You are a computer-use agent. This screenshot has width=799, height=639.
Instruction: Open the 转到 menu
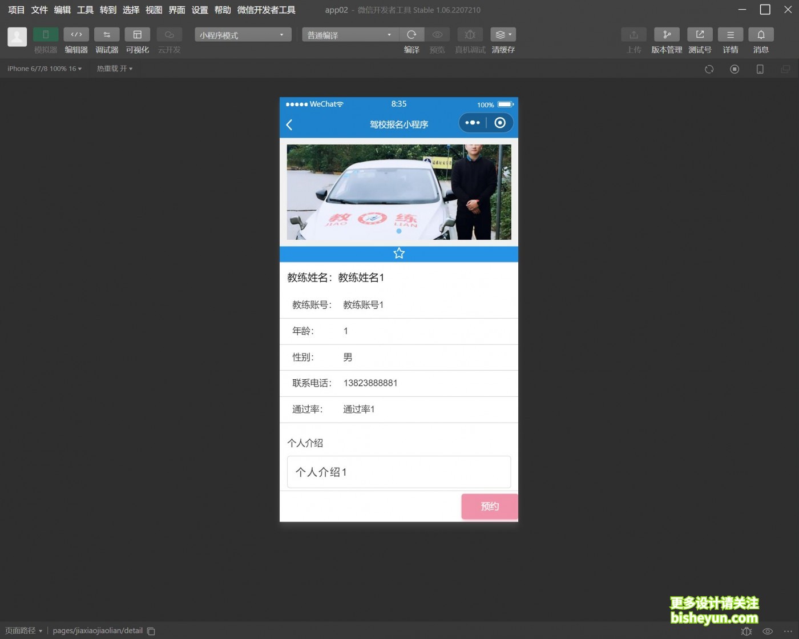(x=108, y=10)
